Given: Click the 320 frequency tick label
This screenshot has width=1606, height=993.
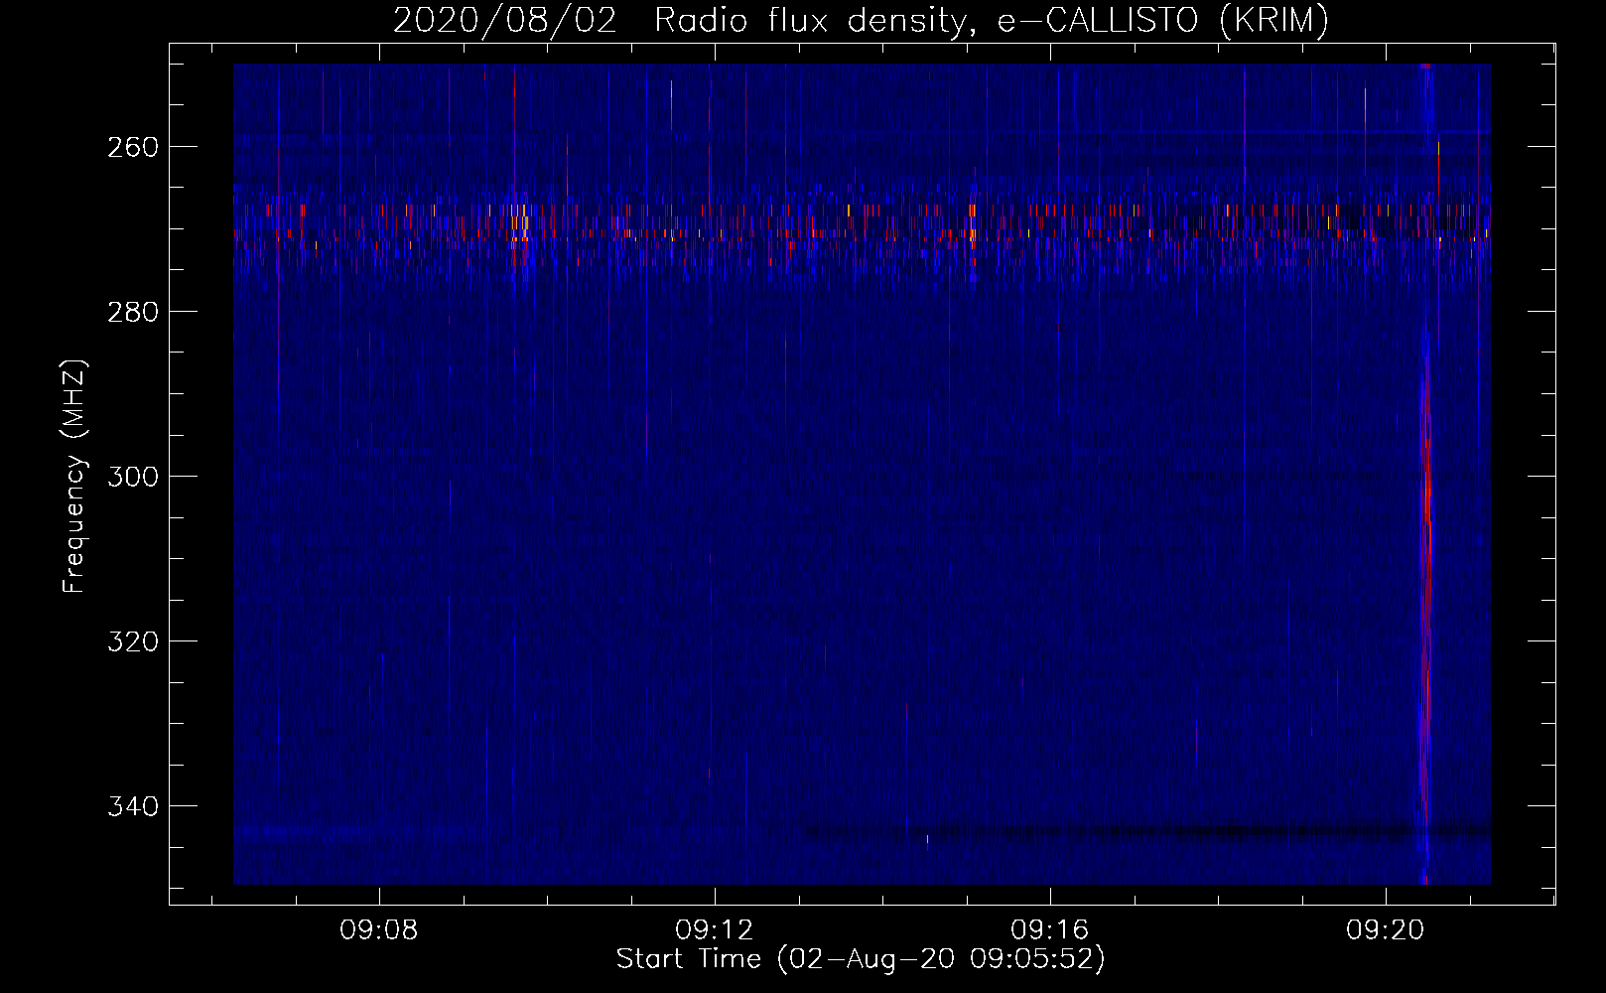Looking at the screenshot, I should point(131,641).
